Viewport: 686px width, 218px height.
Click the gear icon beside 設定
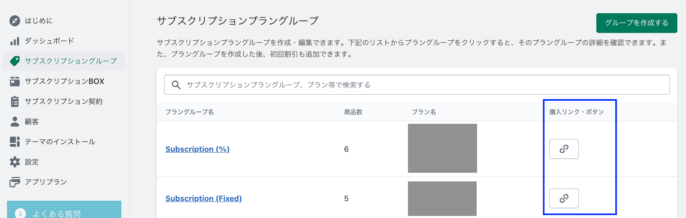click(x=15, y=162)
